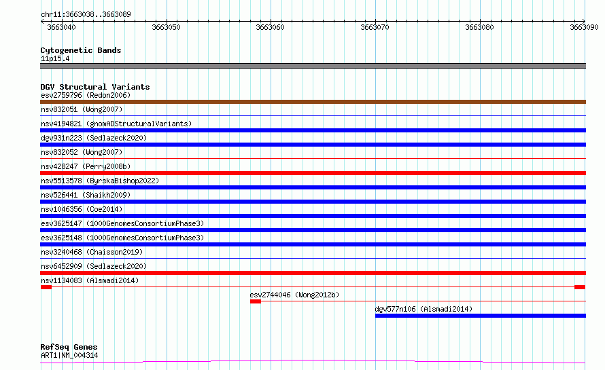Click the ART1|NM_004314 gene label
The width and height of the screenshot is (605, 370).
point(69,355)
